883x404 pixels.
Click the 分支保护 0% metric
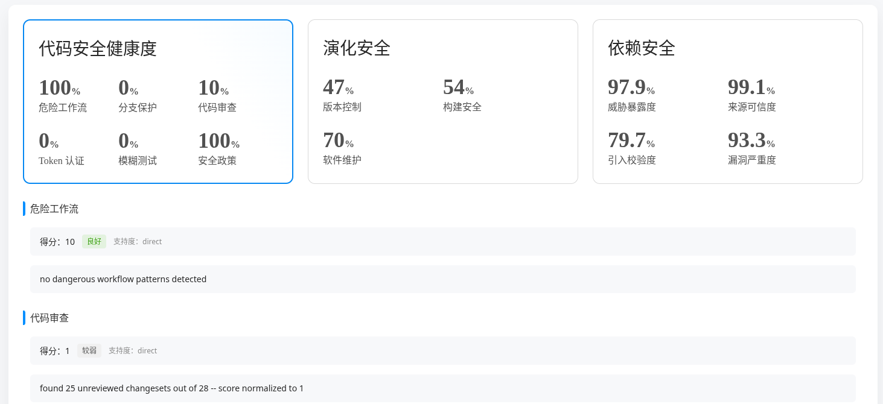click(x=138, y=96)
